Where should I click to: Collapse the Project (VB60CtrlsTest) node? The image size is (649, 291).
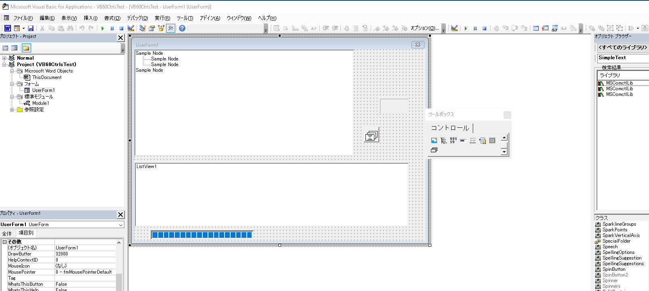click(4, 64)
